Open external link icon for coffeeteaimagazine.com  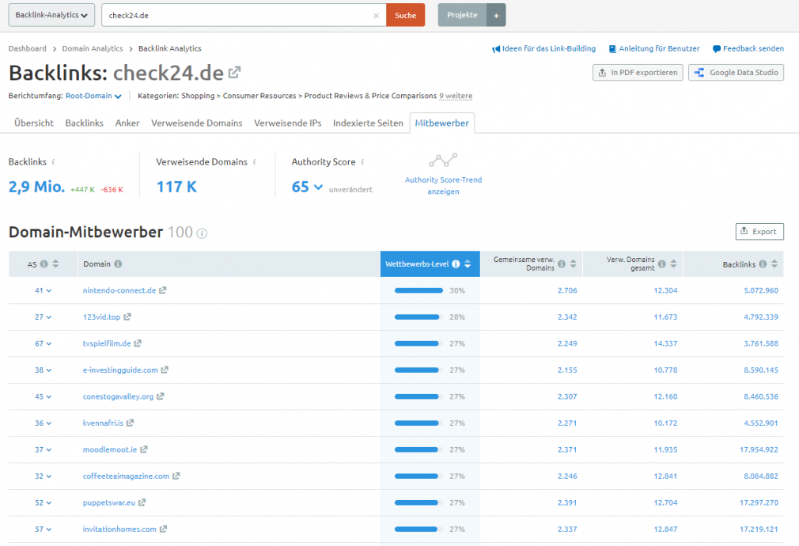pyautogui.click(x=176, y=476)
